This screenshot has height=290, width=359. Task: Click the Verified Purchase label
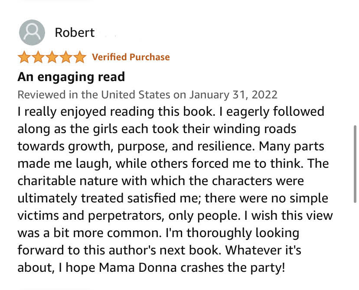[x=131, y=57]
